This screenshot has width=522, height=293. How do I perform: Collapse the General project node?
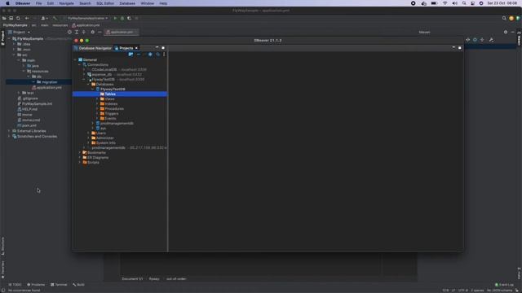tap(76, 59)
